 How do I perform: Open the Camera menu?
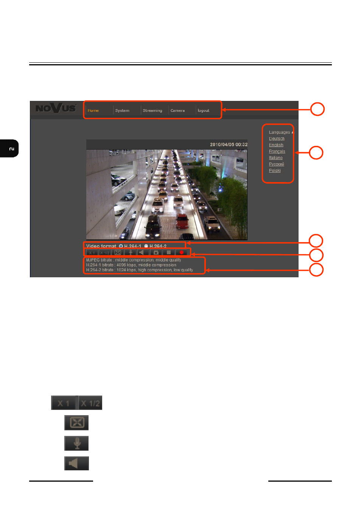177,110
